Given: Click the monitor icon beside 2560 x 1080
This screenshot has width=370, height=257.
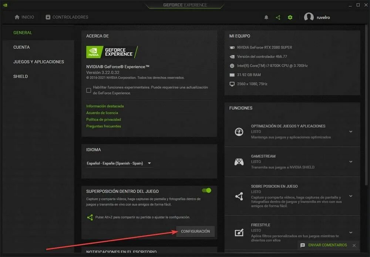Looking at the screenshot, I should pos(232,84).
